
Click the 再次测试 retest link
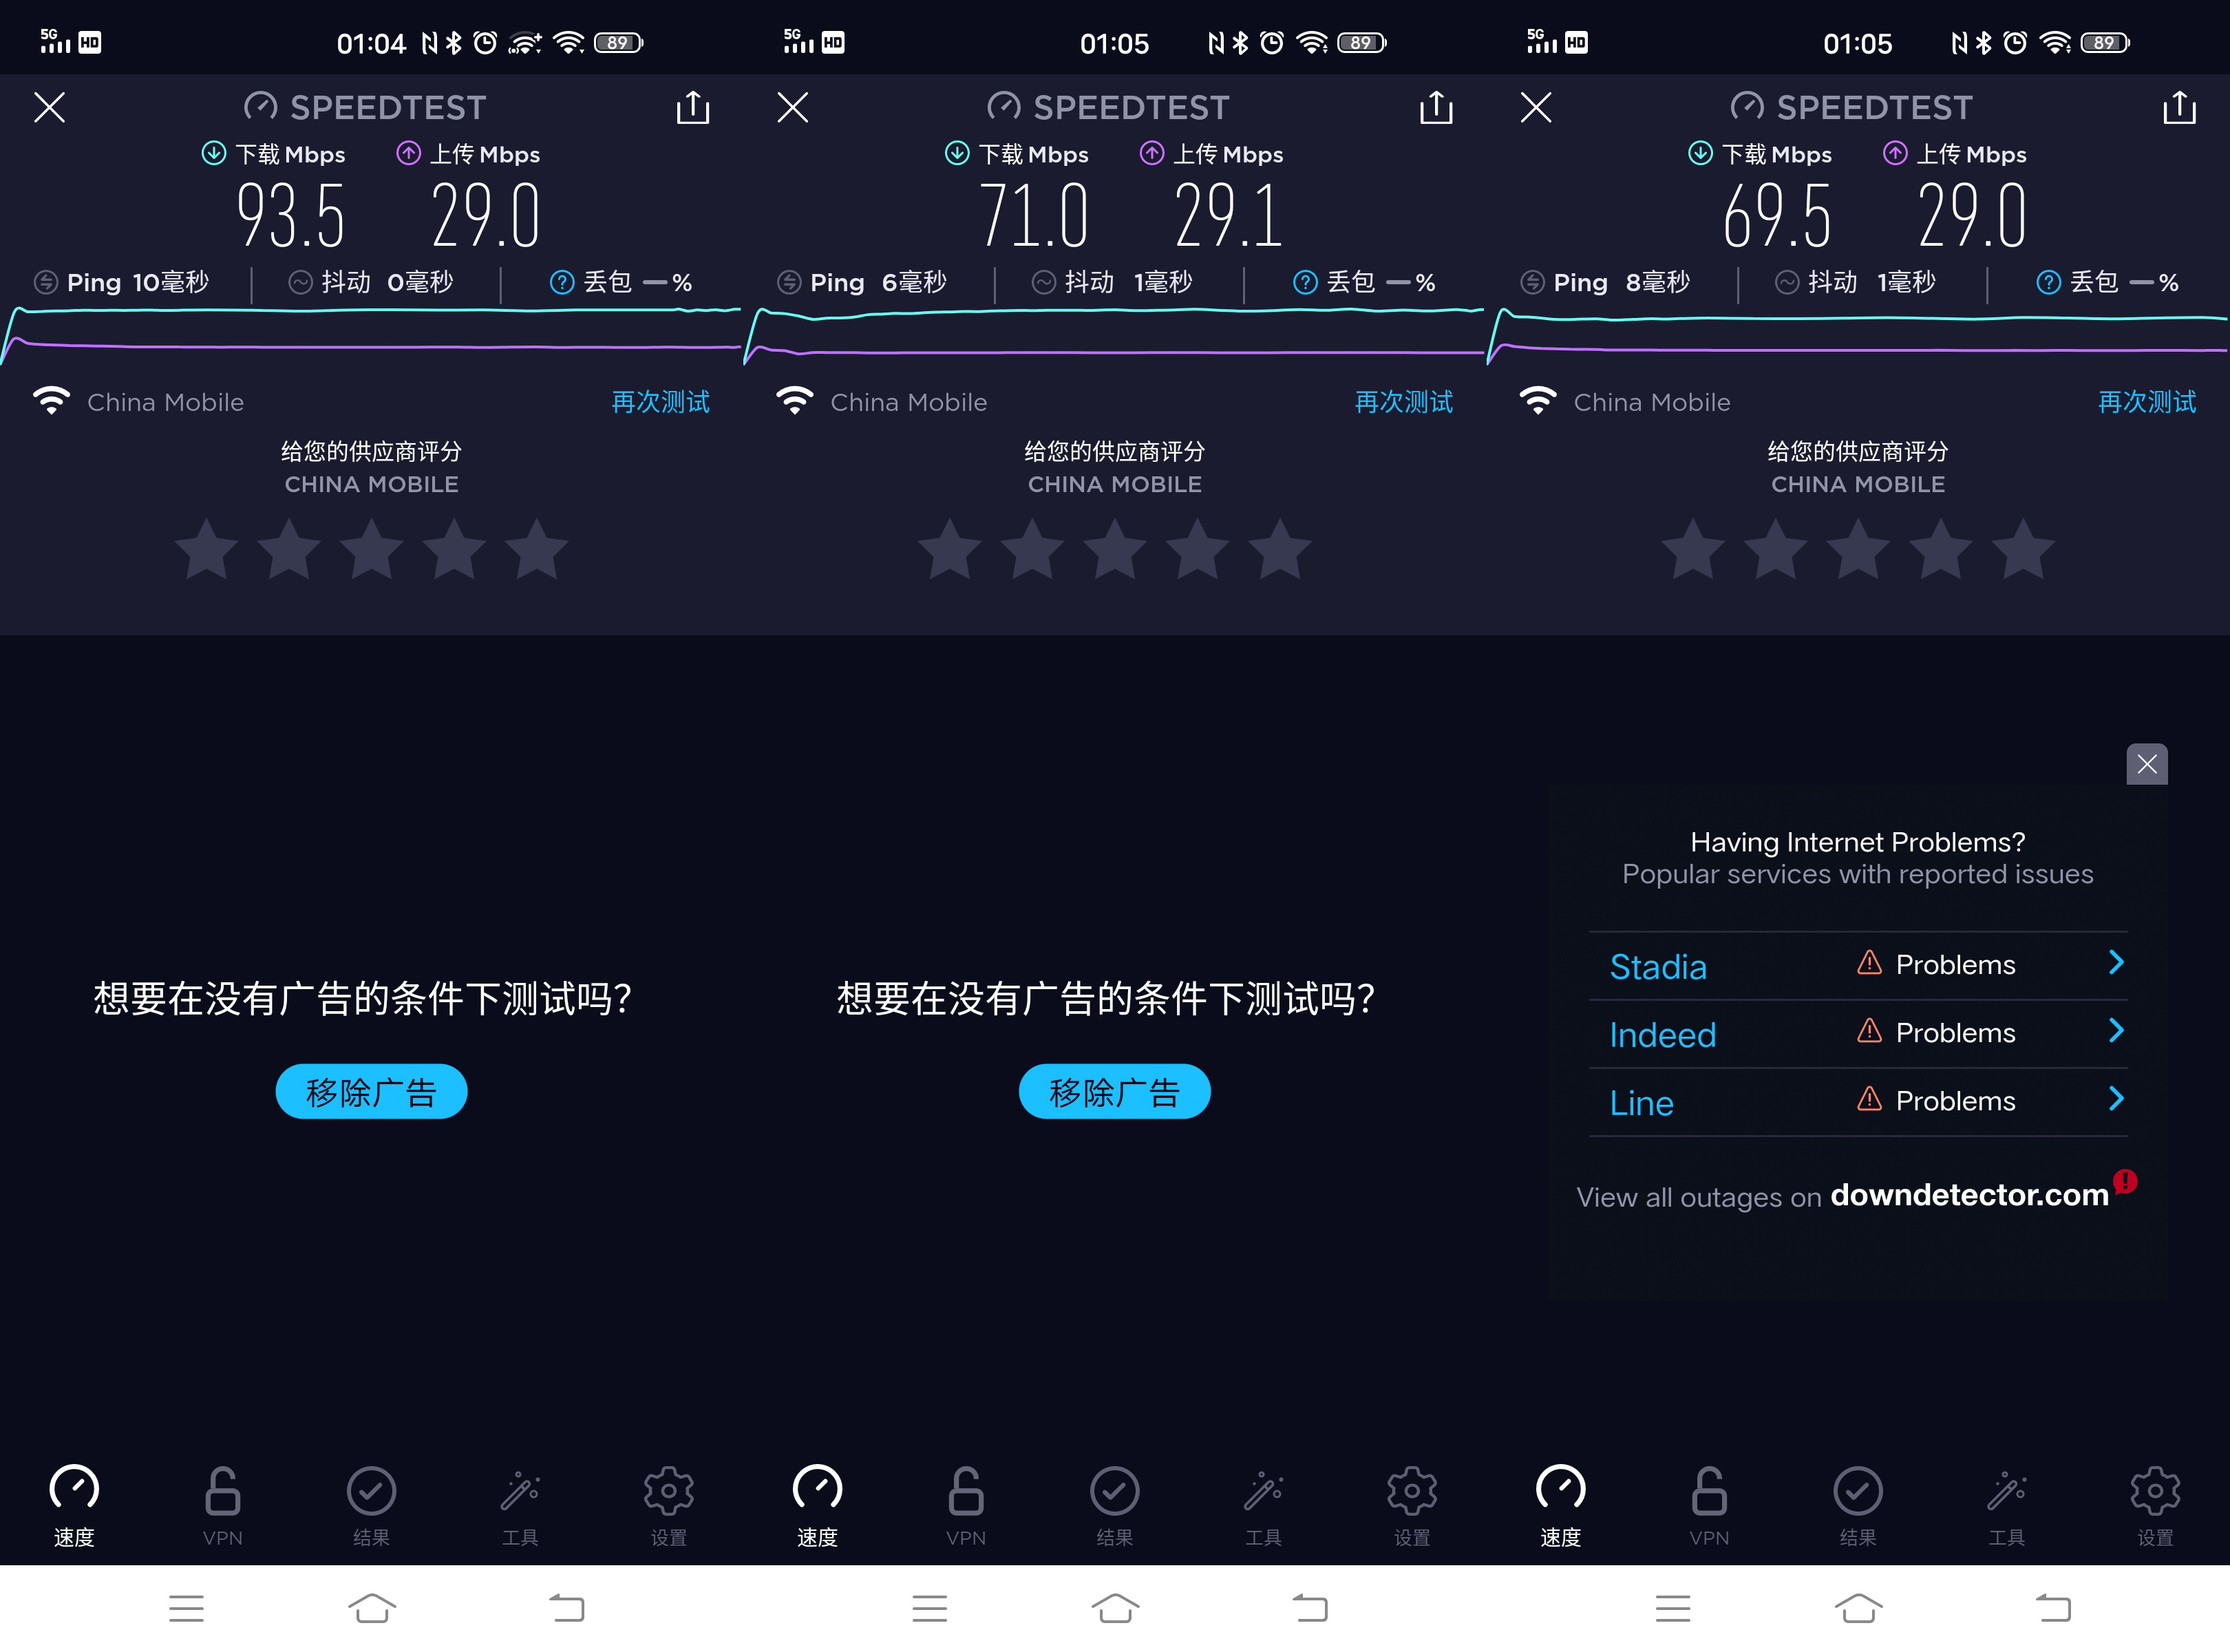(659, 402)
